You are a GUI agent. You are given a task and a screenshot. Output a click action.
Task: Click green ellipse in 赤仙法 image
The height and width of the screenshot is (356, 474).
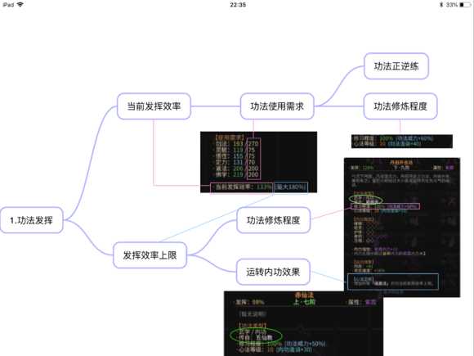click(x=256, y=335)
